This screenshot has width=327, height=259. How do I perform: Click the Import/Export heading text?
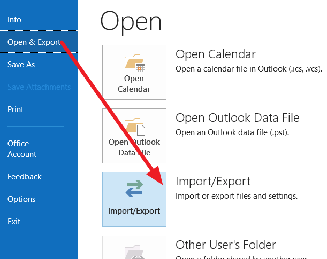[213, 181]
